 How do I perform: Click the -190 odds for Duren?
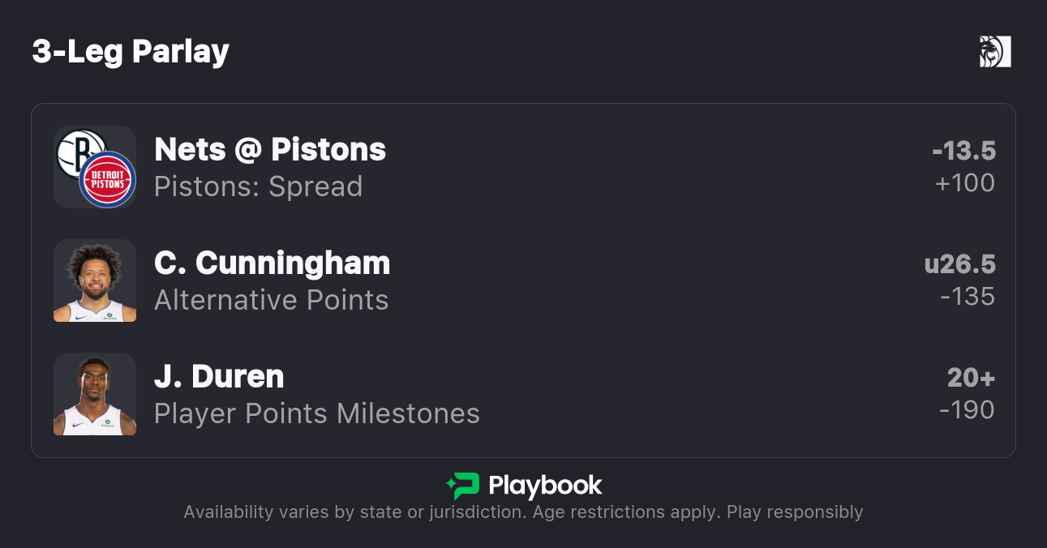coord(967,410)
